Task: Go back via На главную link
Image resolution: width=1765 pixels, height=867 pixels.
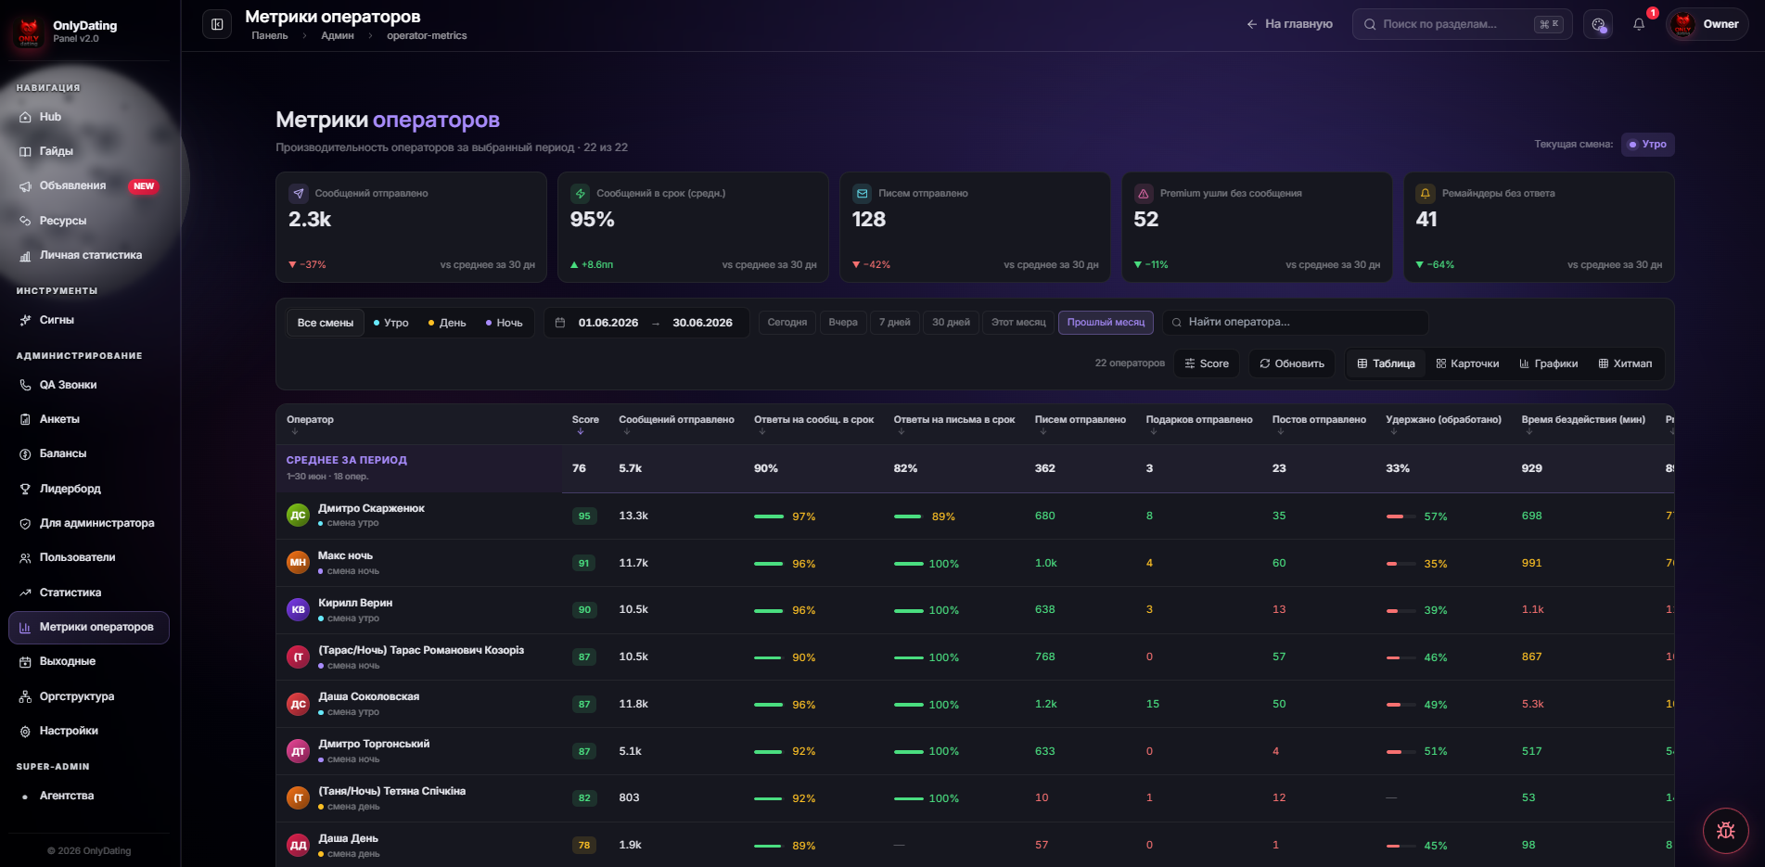Action: 1289,24
